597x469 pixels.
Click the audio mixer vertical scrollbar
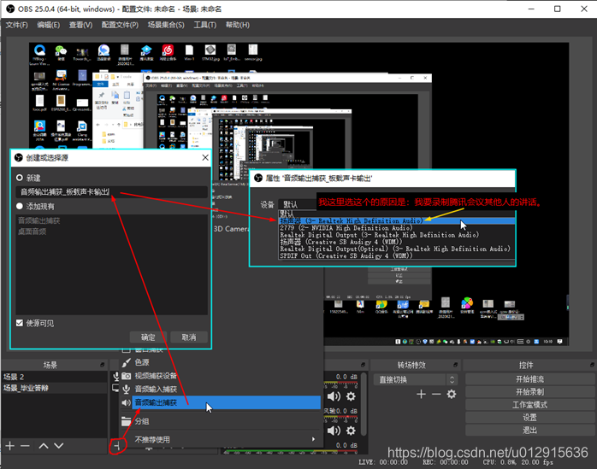click(364, 404)
